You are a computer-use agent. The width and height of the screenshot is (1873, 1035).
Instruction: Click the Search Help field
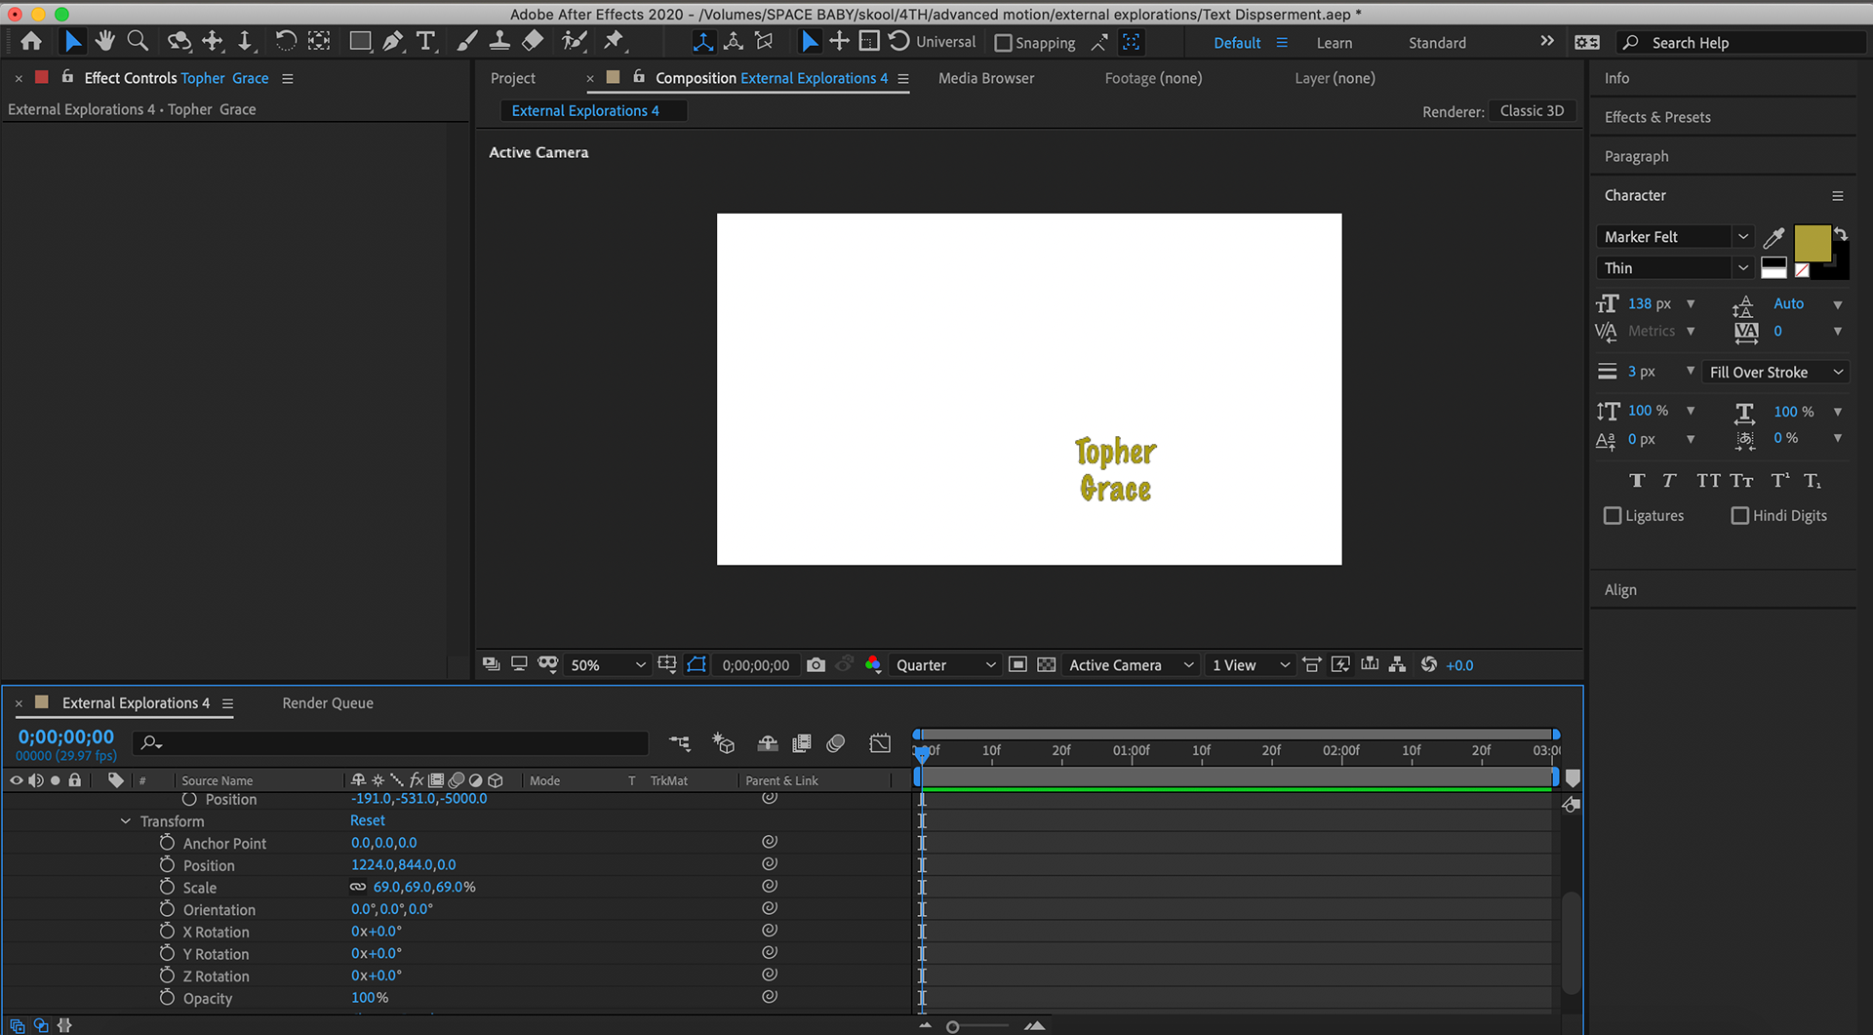pos(1741,43)
